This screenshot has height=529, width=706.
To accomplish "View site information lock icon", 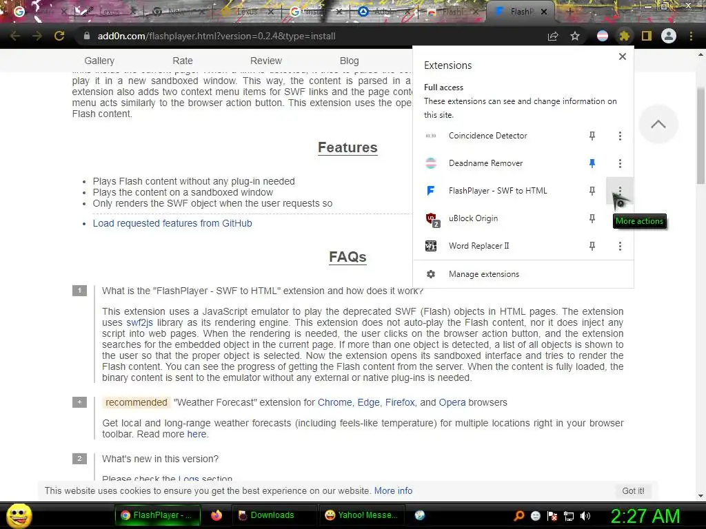I will 87,36.
